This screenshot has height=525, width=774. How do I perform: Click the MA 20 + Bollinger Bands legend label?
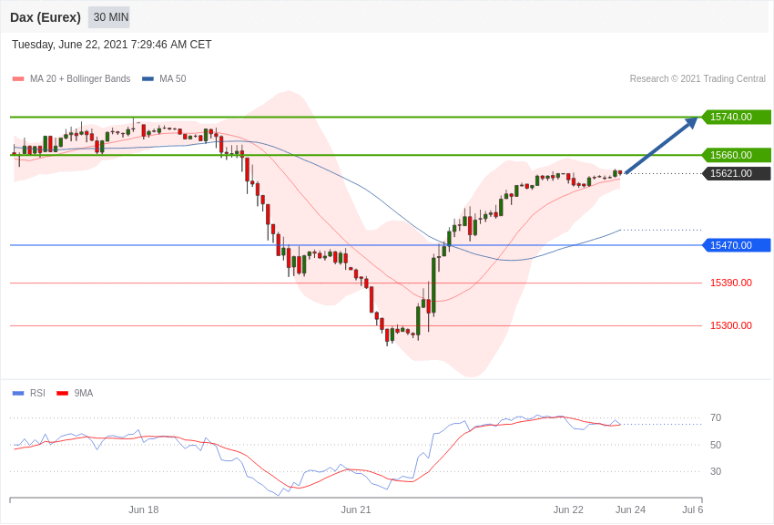(x=80, y=79)
